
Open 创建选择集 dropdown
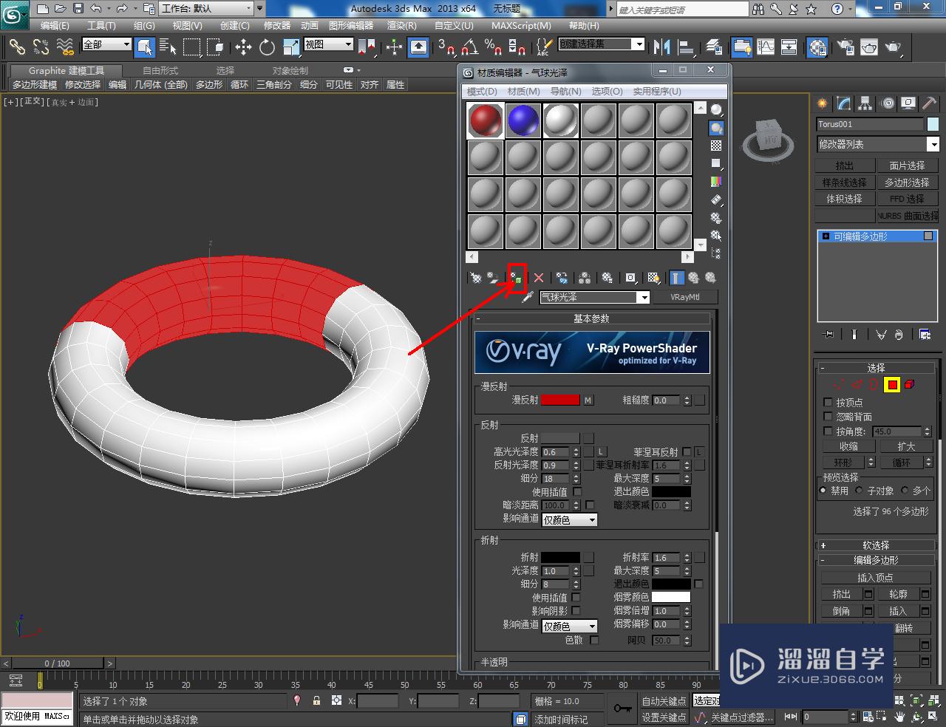click(x=602, y=44)
